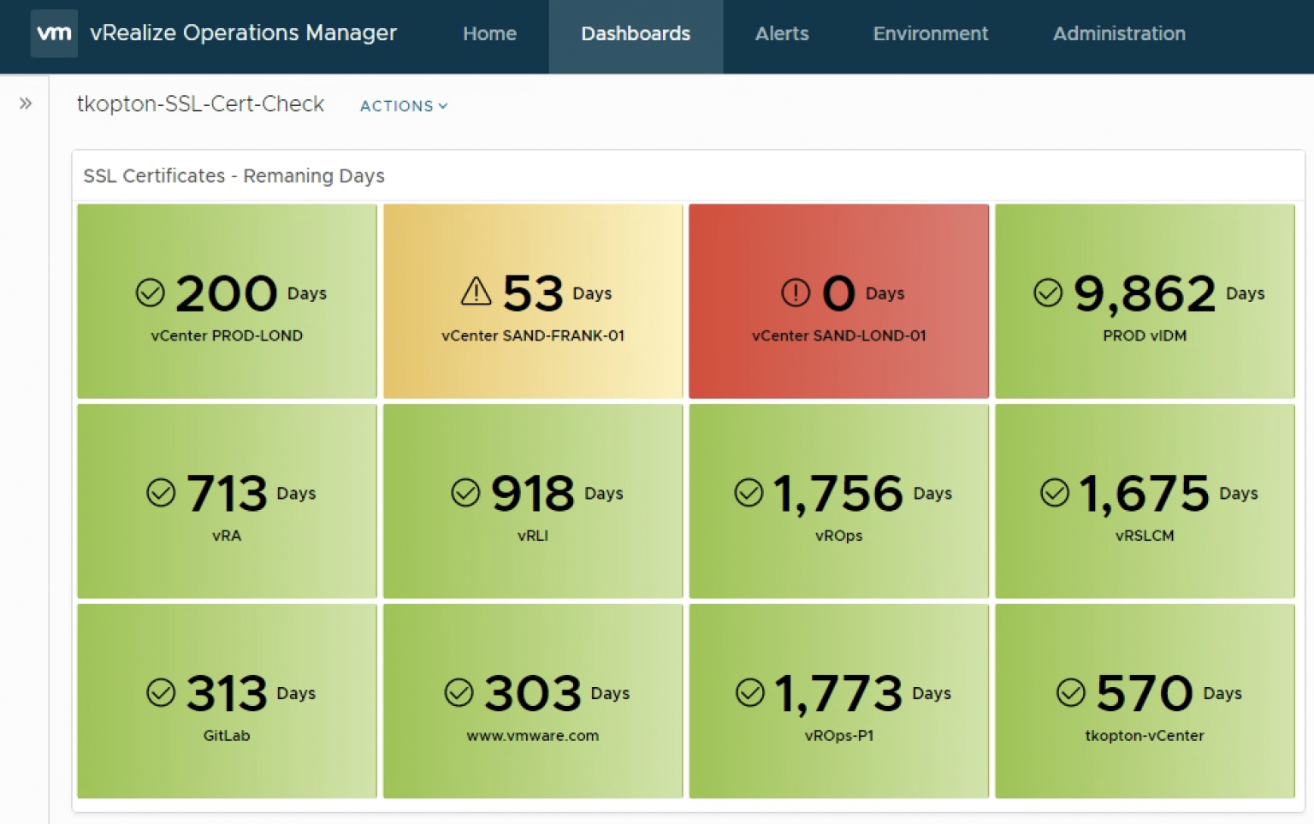This screenshot has height=824, width=1314.
Task: Click the vRA label
Action: tap(227, 536)
